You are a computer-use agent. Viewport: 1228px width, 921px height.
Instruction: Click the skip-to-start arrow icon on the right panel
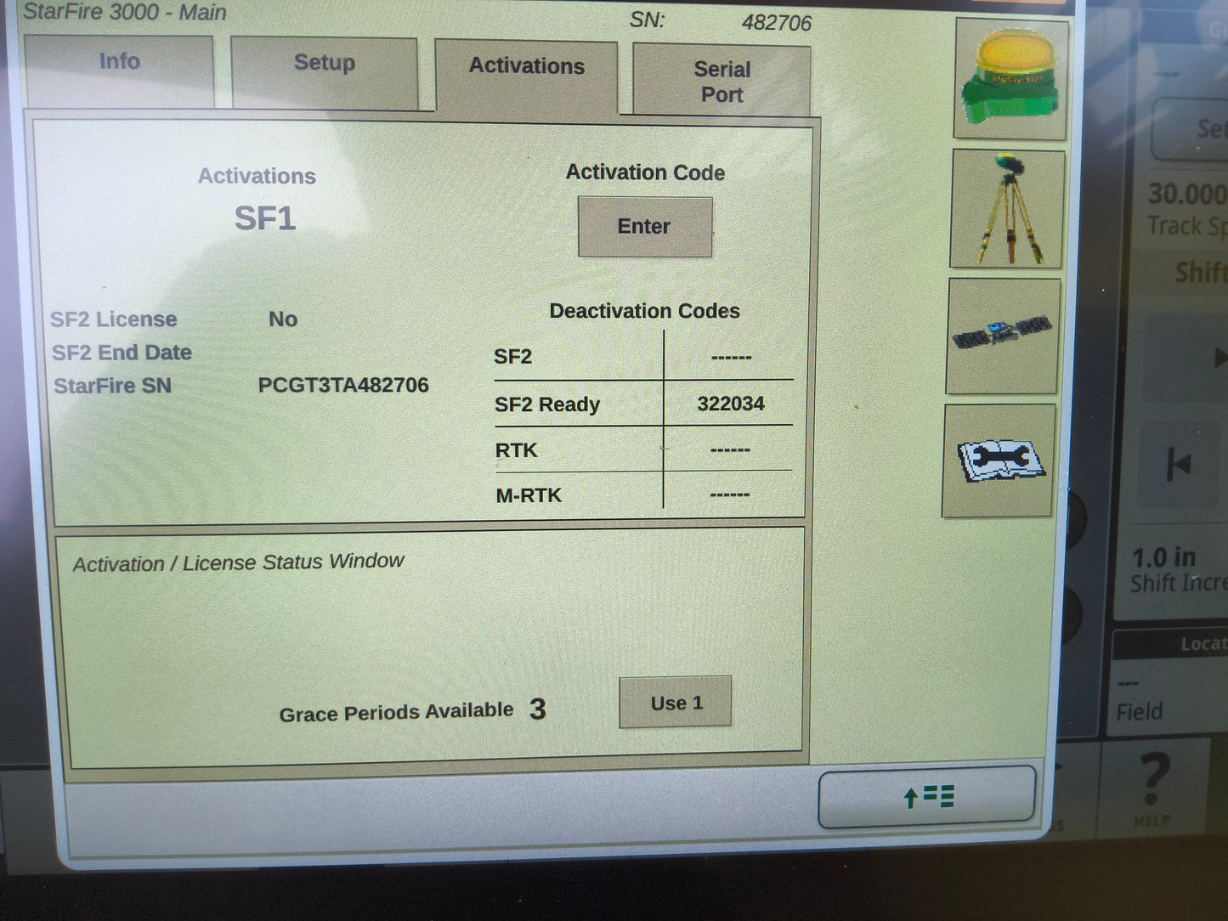point(1180,464)
